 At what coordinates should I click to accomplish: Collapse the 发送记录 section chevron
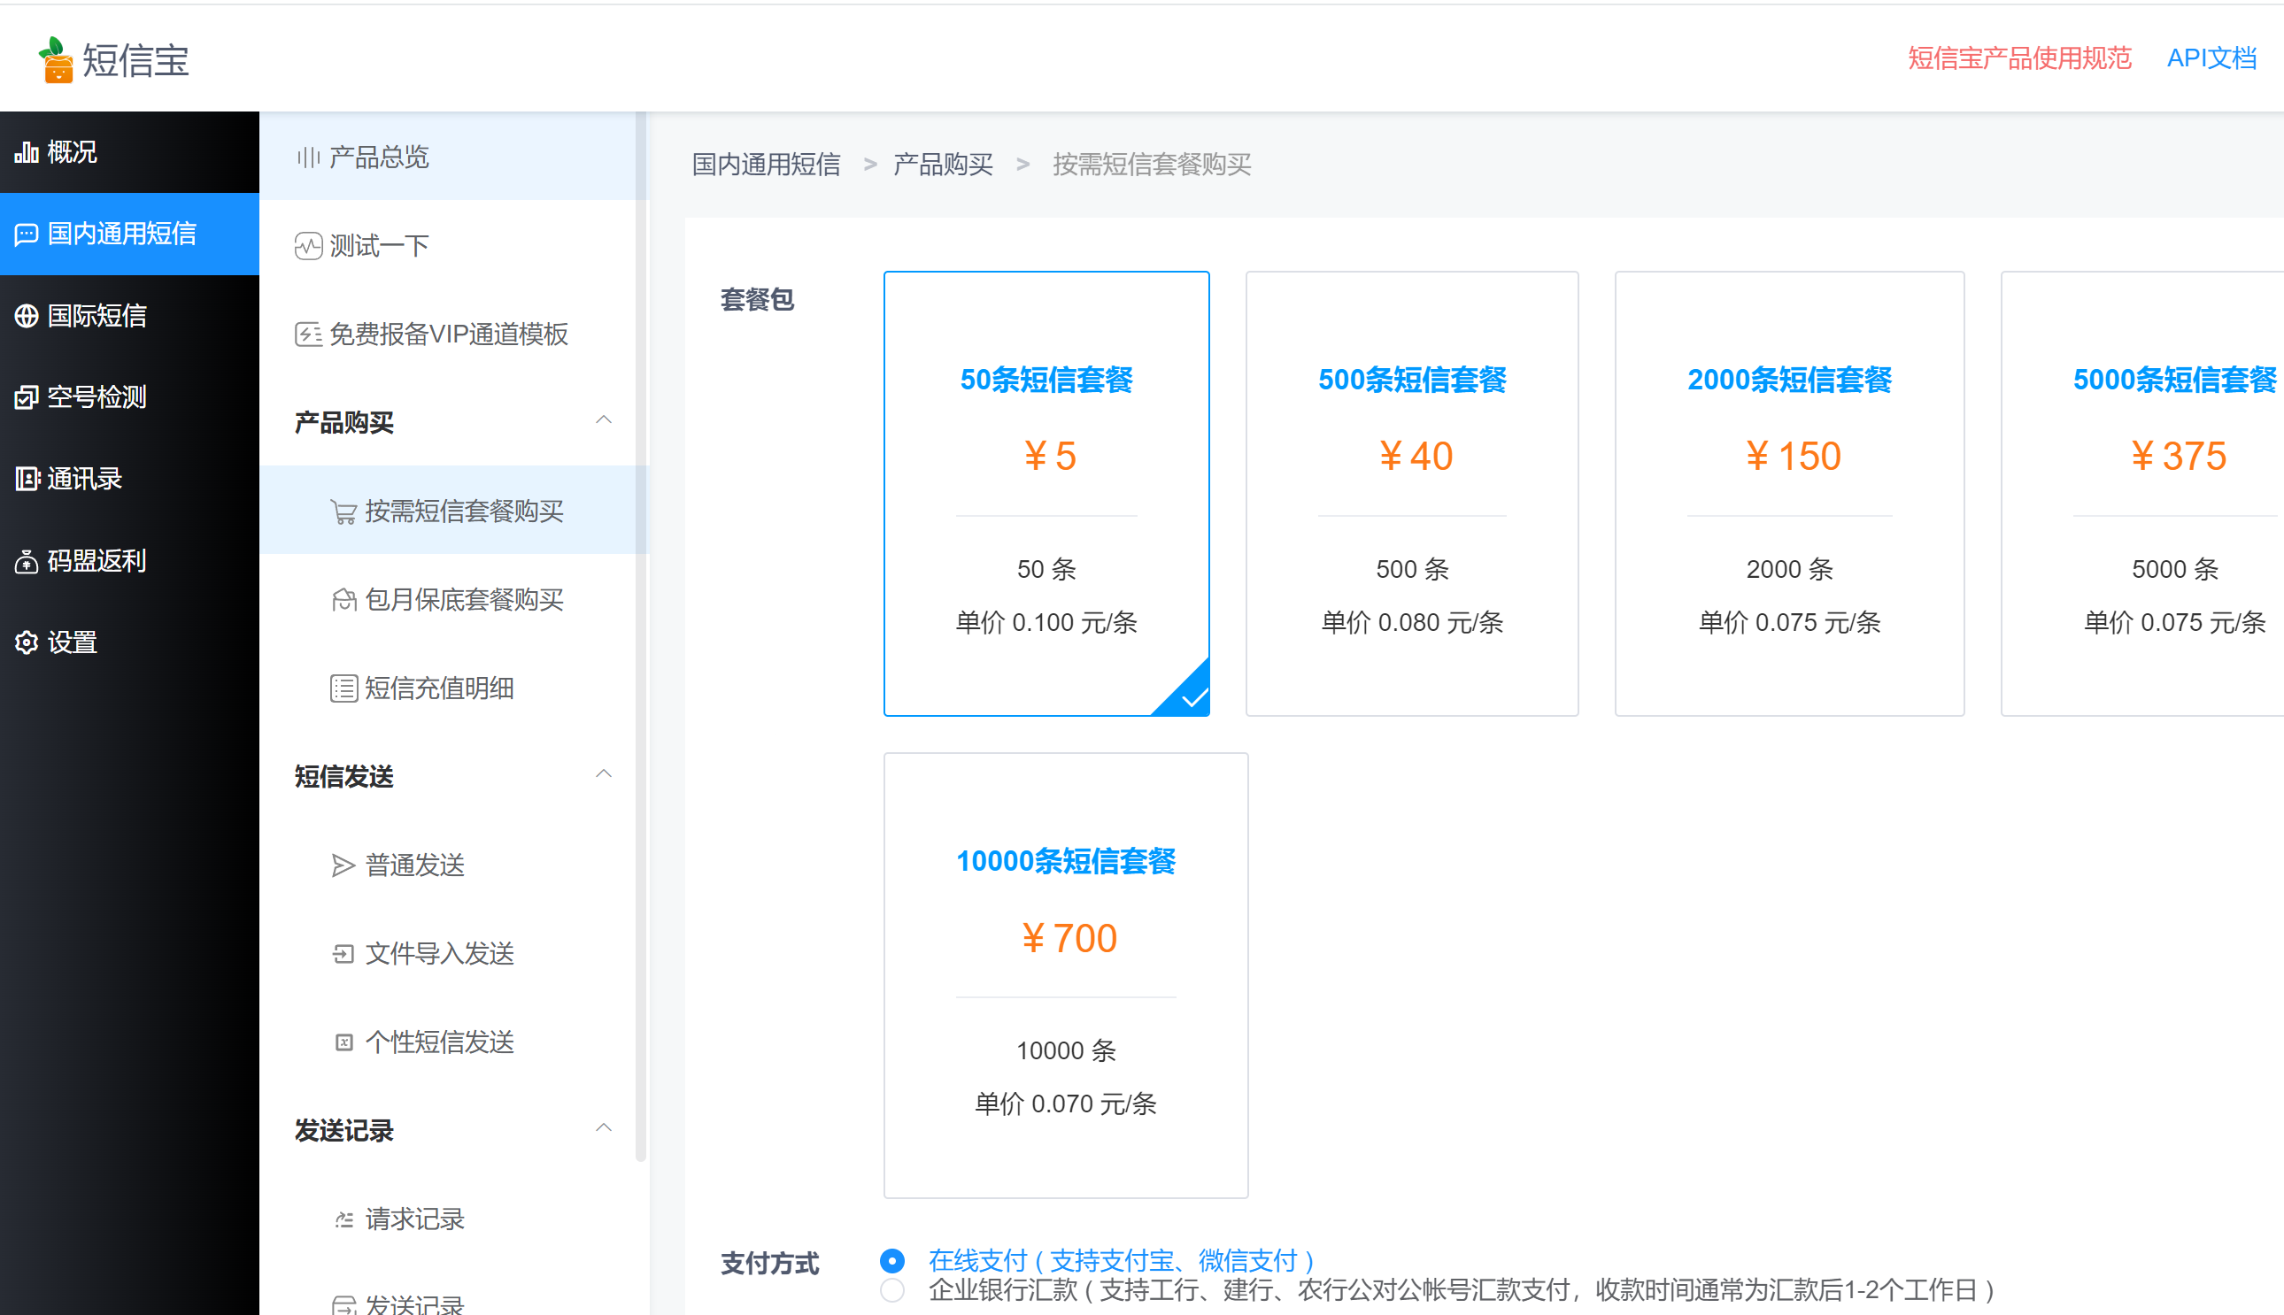[x=604, y=1128]
